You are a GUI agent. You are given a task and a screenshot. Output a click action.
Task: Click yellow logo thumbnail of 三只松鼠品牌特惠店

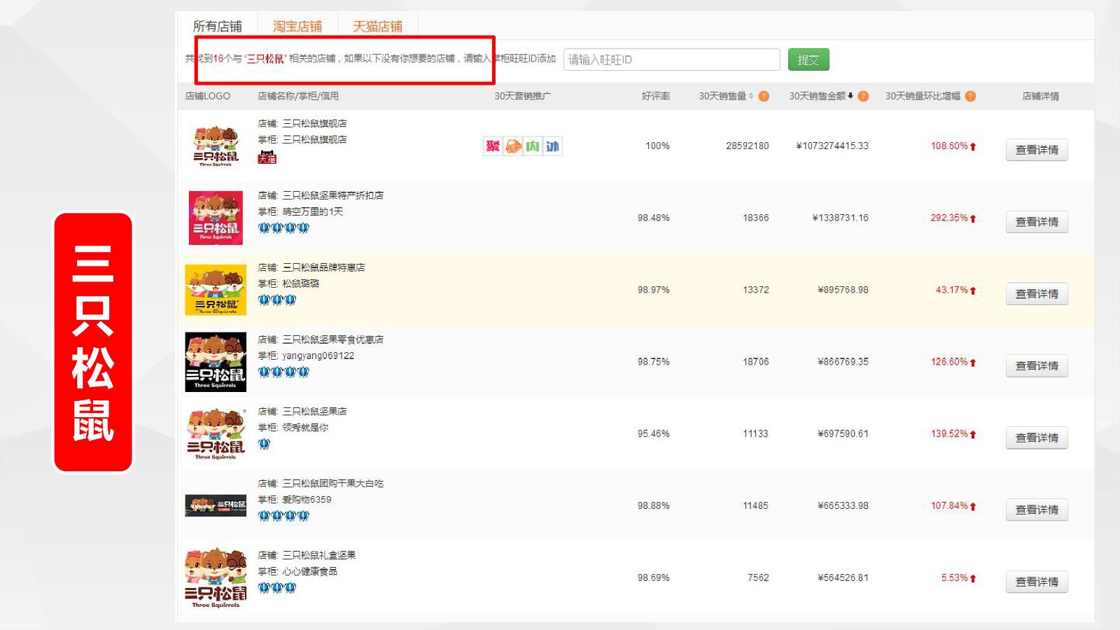click(216, 290)
